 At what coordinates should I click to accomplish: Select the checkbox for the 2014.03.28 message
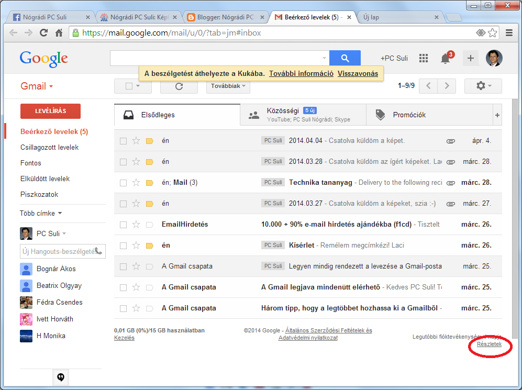tap(123, 162)
